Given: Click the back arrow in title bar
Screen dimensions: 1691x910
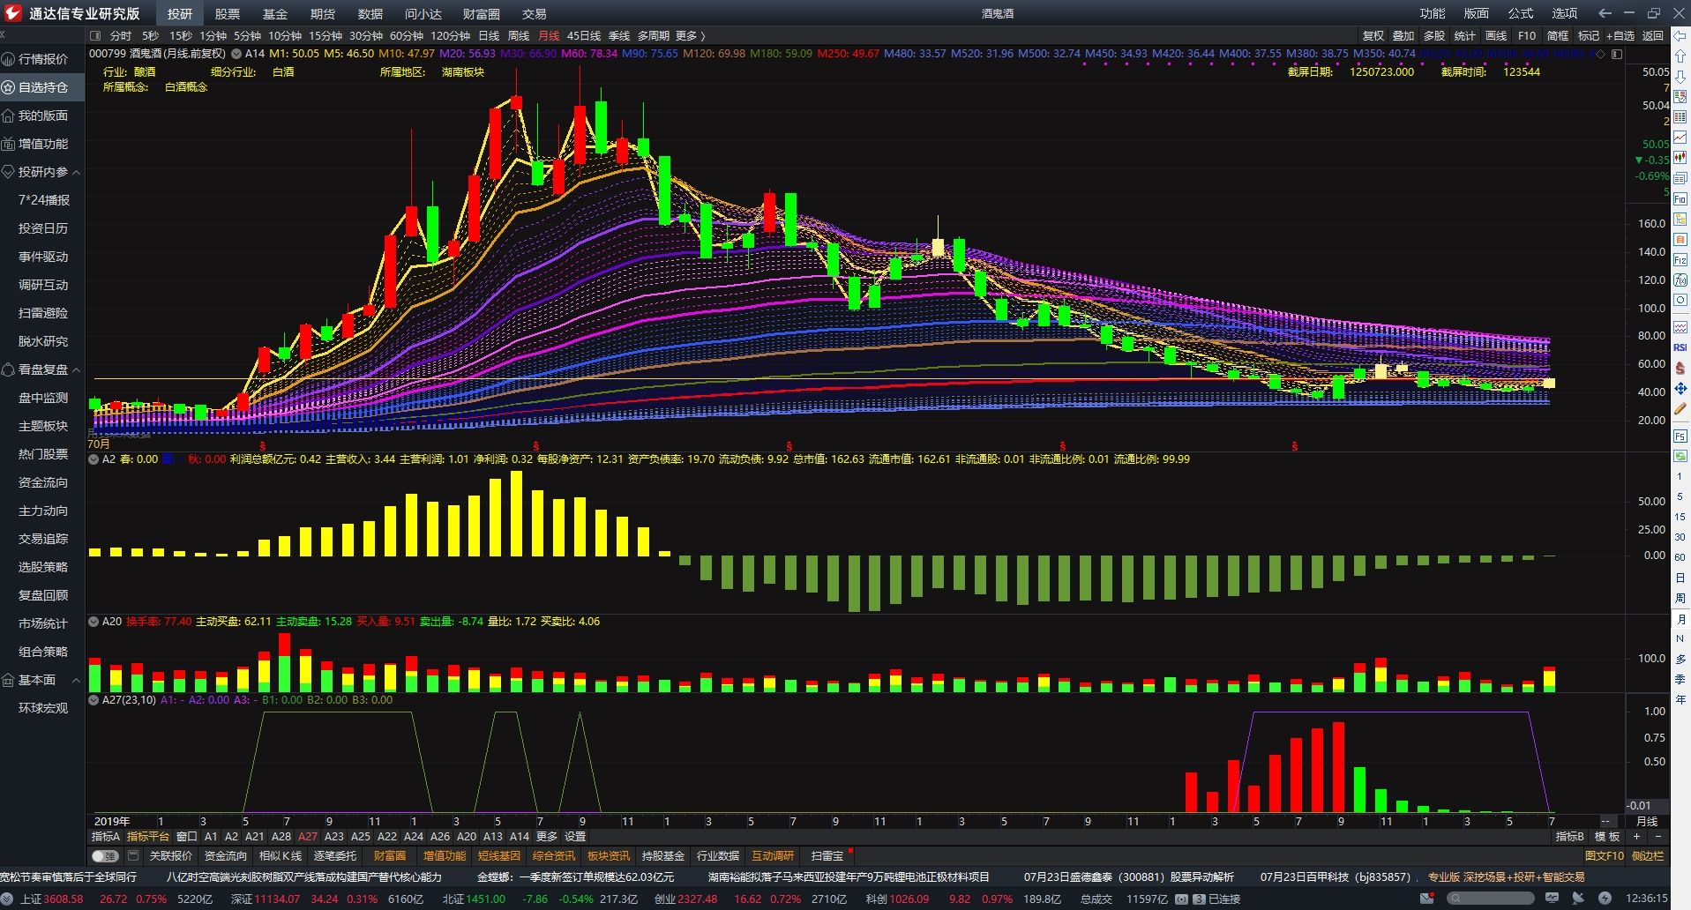Looking at the screenshot, I should (1605, 13).
